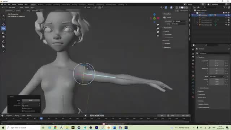231x130 pixels.
Task: Toggle camera view icon in viewport
Action: coord(158,32)
